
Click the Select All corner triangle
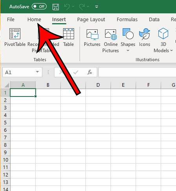6,85
